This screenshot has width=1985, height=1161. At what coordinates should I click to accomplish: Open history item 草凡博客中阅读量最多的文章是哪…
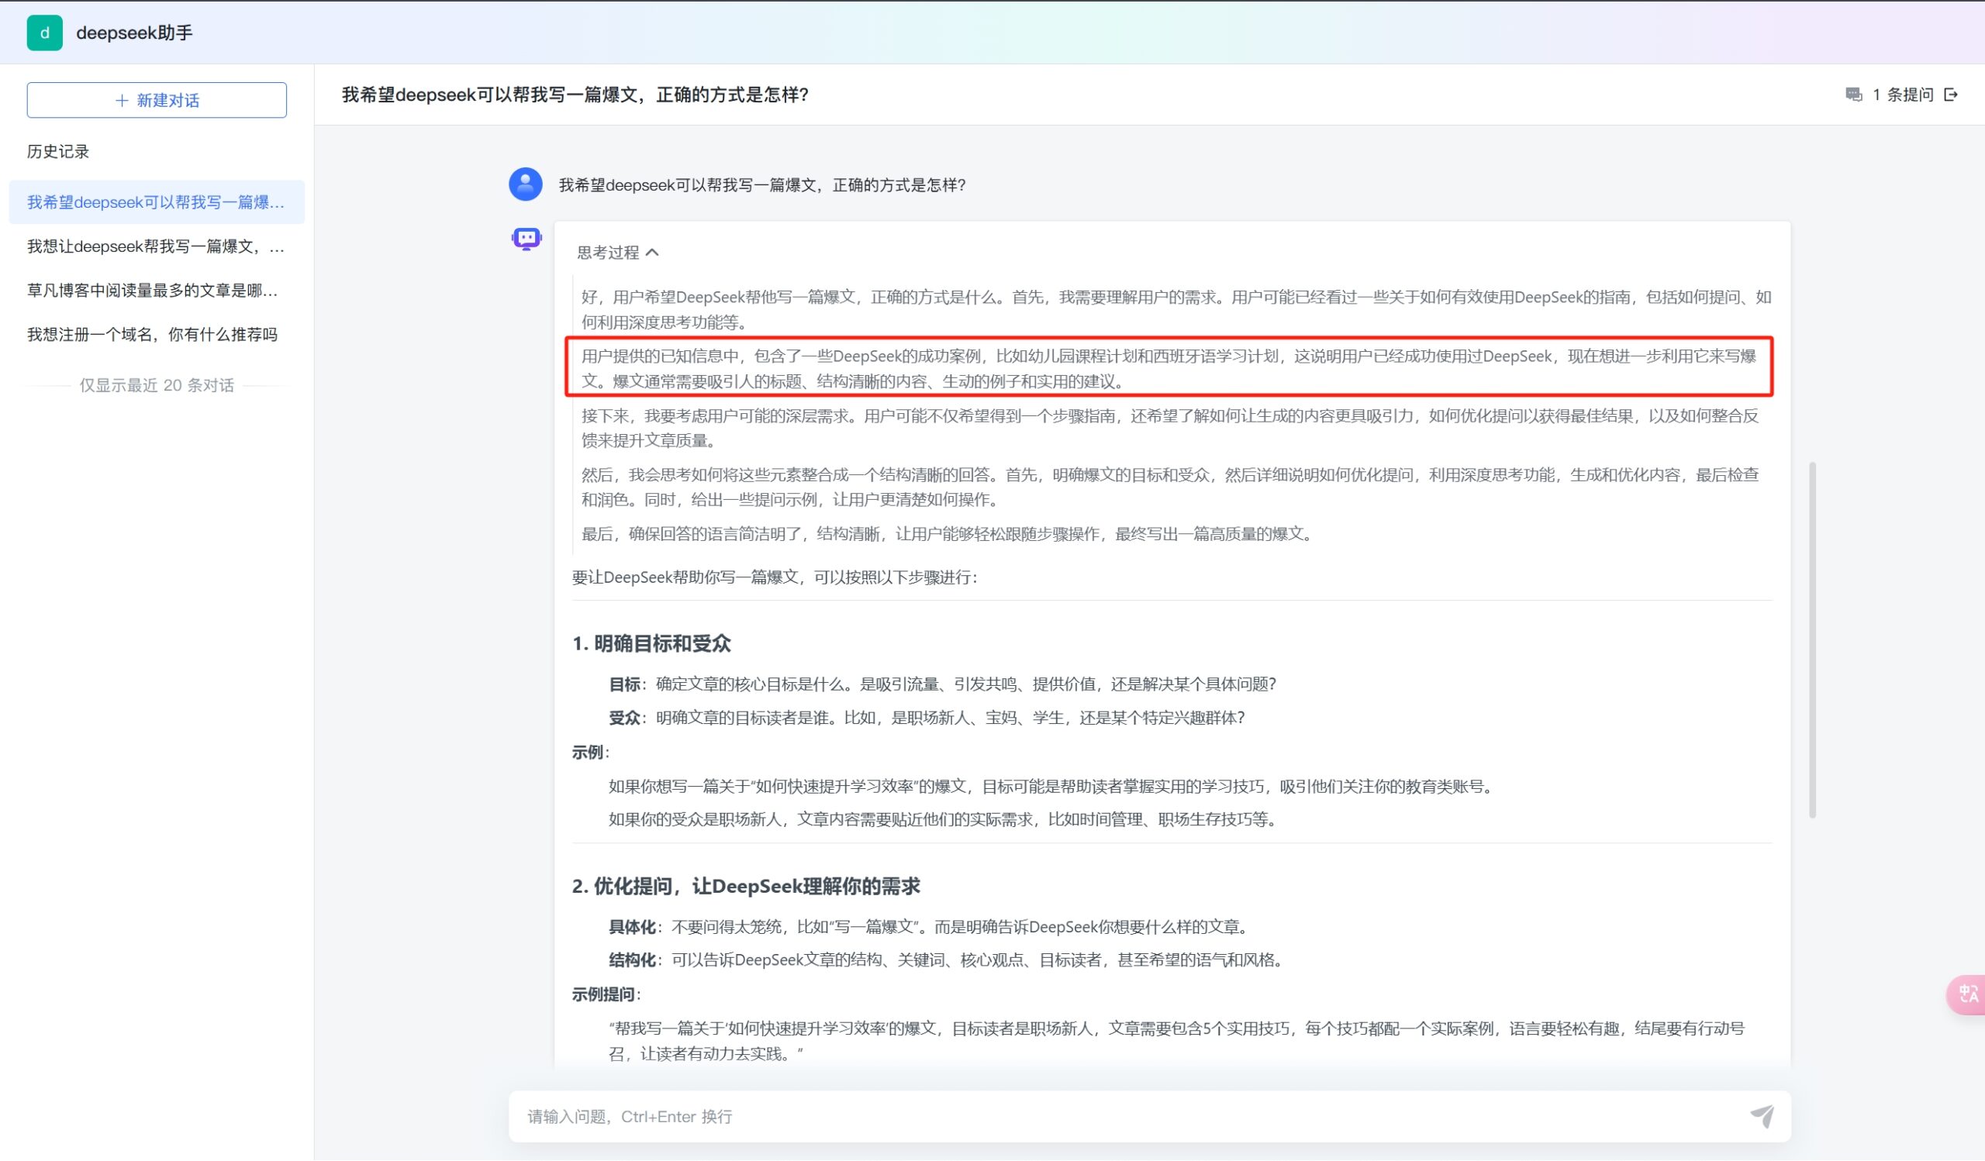156,291
